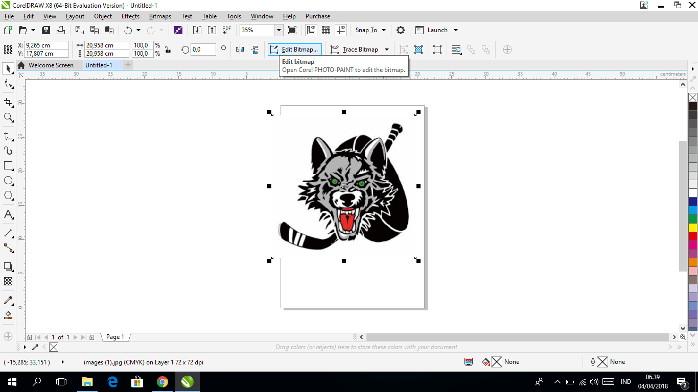The image size is (698, 392).
Task: Open the Snap To dropdown
Action: [369, 30]
